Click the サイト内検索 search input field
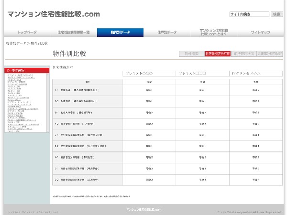 (x=249, y=14)
